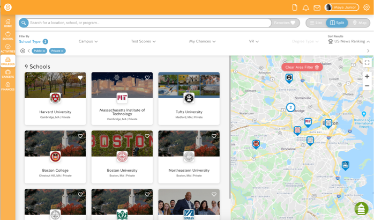Open the US News Ranking sort dropdown
This screenshot has height=220, width=374.
coord(349,41)
